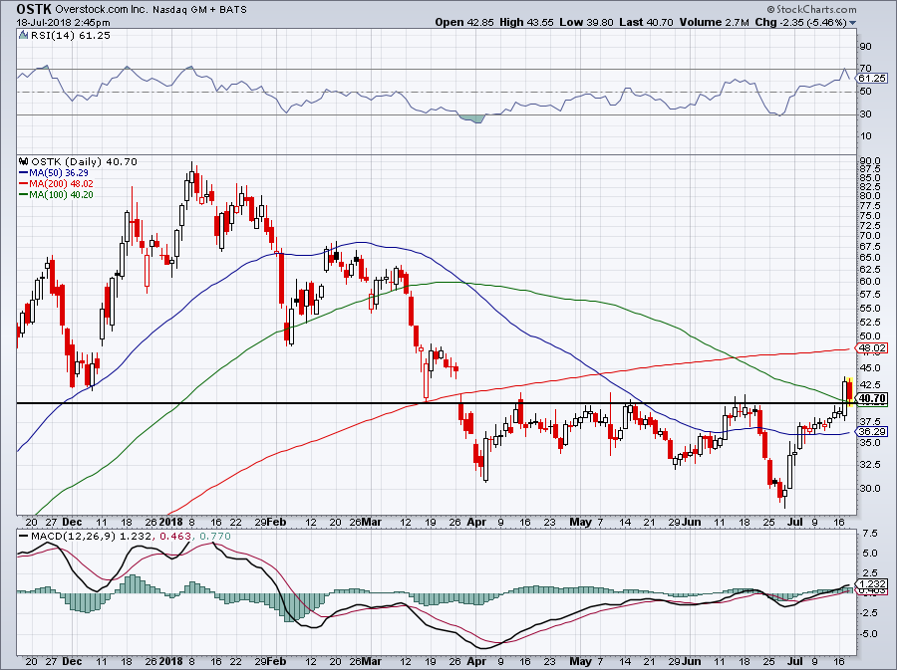
Task: Click the 32.5 price axis label
Action: point(869,465)
